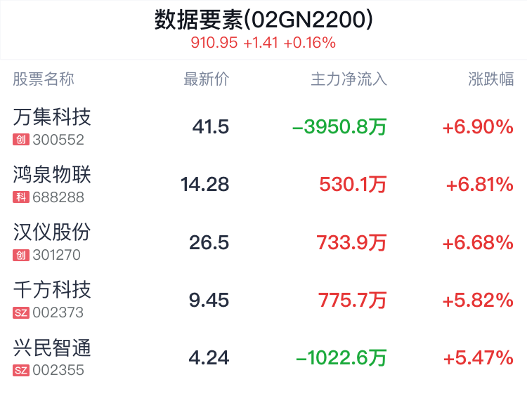Viewport: 527px width, 396px height.
Task: Open the 兴民智通 stock entry
Action: pos(263,357)
